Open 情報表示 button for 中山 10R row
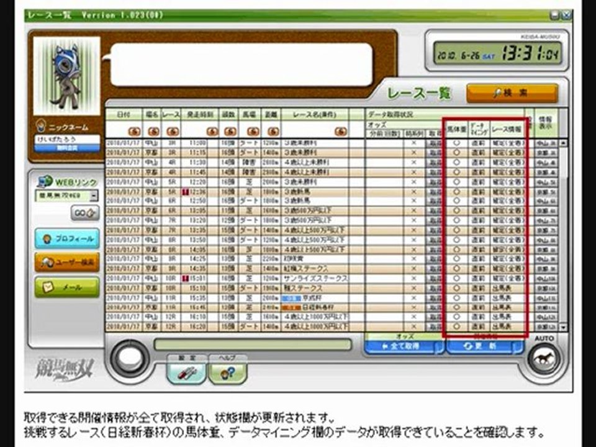 pos(546,279)
